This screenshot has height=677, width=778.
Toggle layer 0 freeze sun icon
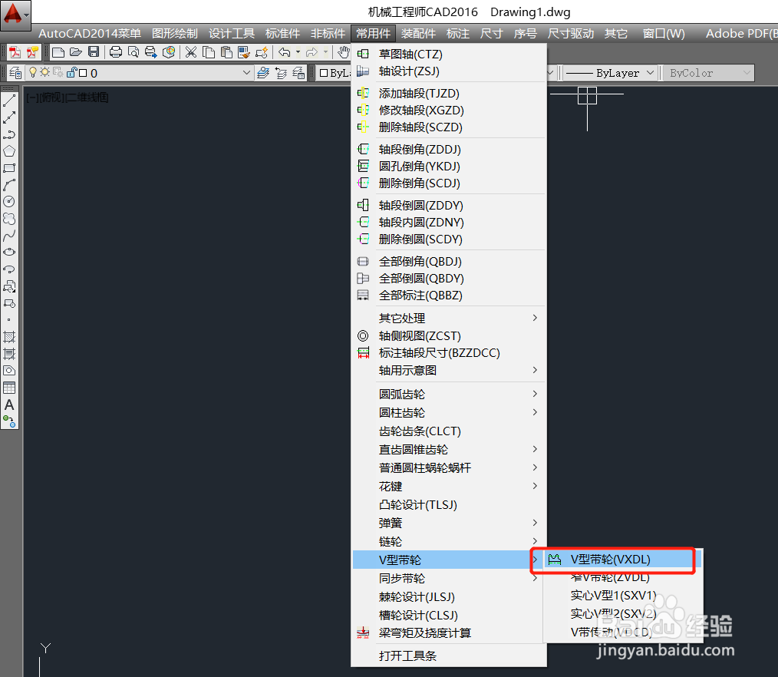click(45, 72)
